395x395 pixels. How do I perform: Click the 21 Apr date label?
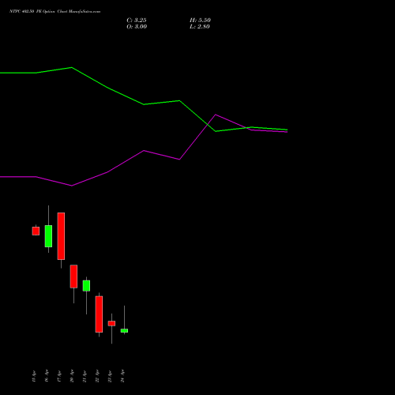tap(85, 376)
